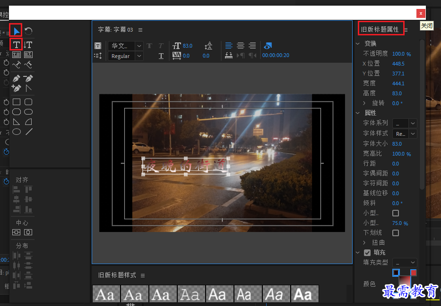Open the 填充类型 dropdown

coord(405,263)
